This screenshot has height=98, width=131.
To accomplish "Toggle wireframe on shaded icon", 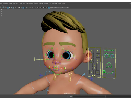I will [11, 8].
